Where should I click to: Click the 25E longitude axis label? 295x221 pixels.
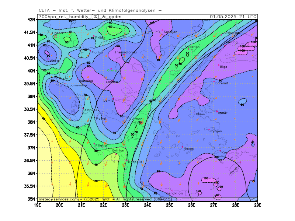(170, 205)
